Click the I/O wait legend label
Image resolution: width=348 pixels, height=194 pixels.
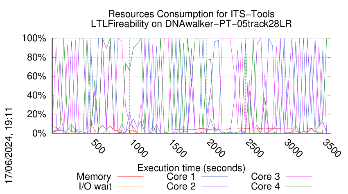click(95, 186)
